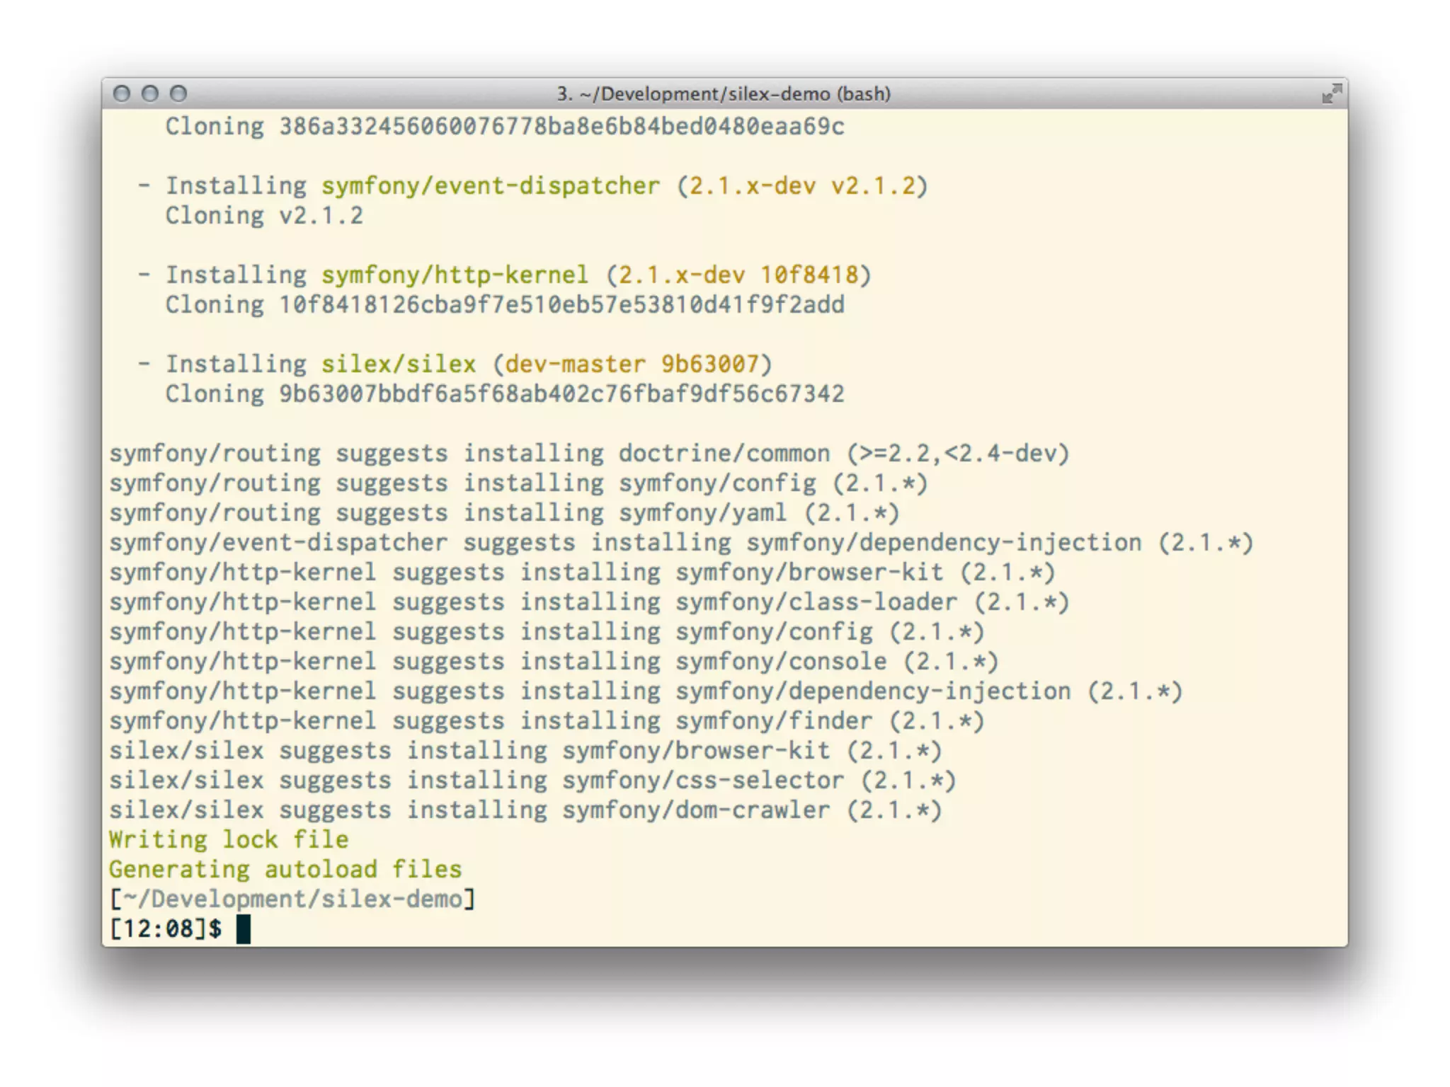Image resolution: width=1450 pixels, height=1087 pixels.
Task: Click the '[12:08]$' prompt text
Action: pos(166,928)
